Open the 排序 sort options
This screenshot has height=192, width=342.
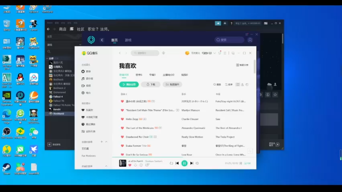(229, 84)
